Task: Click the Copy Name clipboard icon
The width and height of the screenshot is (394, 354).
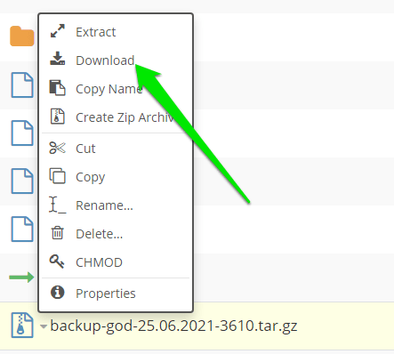Action: pos(57,88)
